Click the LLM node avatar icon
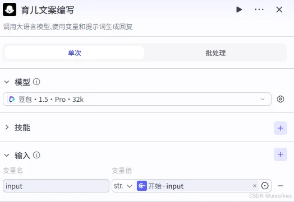Image resolution: width=294 pixels, height=202 pixels. [10, 10]
